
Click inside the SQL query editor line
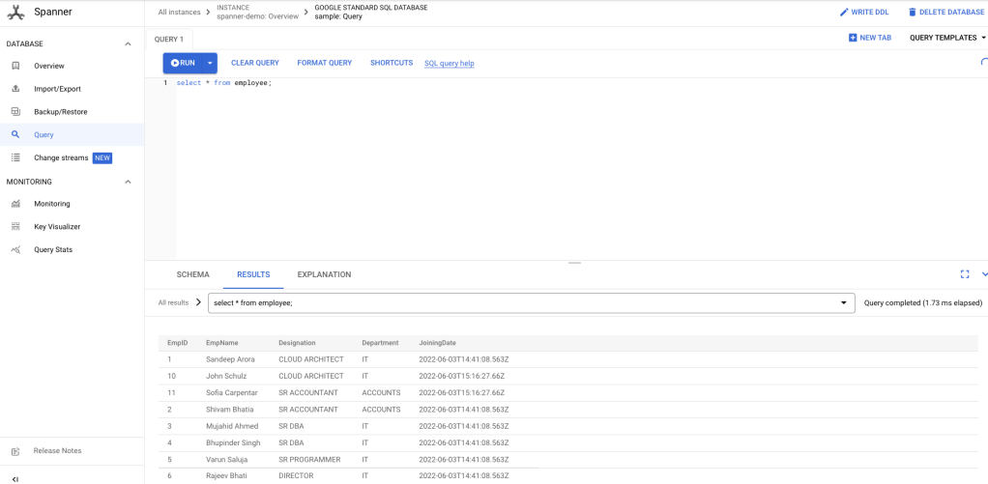click(x=387, y=83)
